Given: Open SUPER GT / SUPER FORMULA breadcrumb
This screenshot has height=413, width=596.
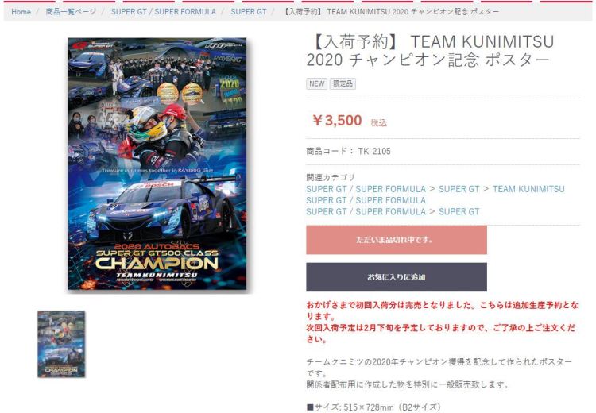Looking at the screenshot, I should (164, 12).
